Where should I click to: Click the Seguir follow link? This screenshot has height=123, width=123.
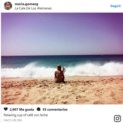(x=115, y=6)
